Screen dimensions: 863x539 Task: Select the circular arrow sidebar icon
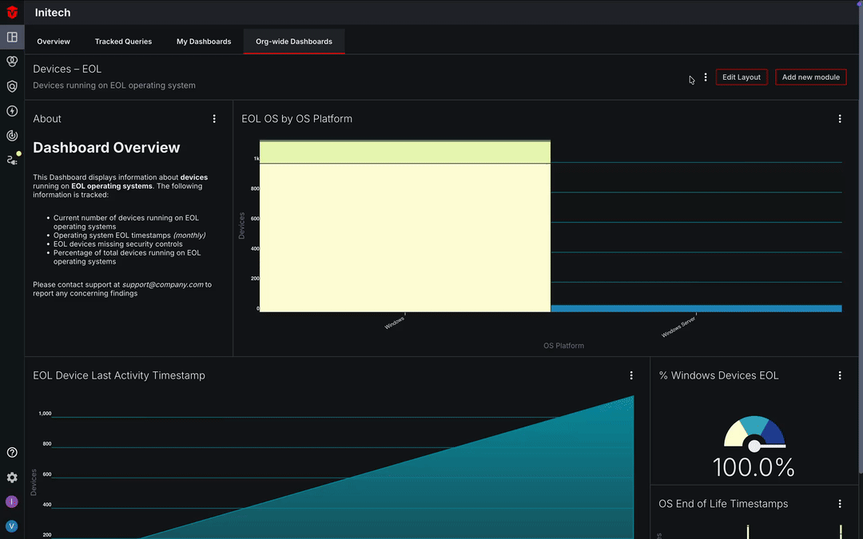point(11,110)
